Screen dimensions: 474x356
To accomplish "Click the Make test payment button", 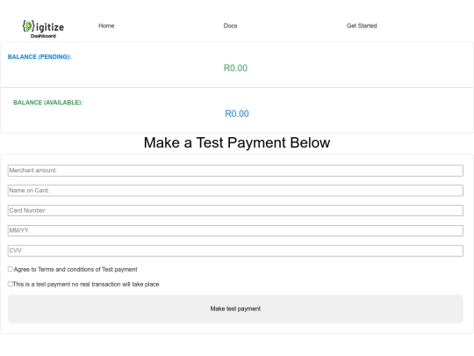I will pos(235,309).
